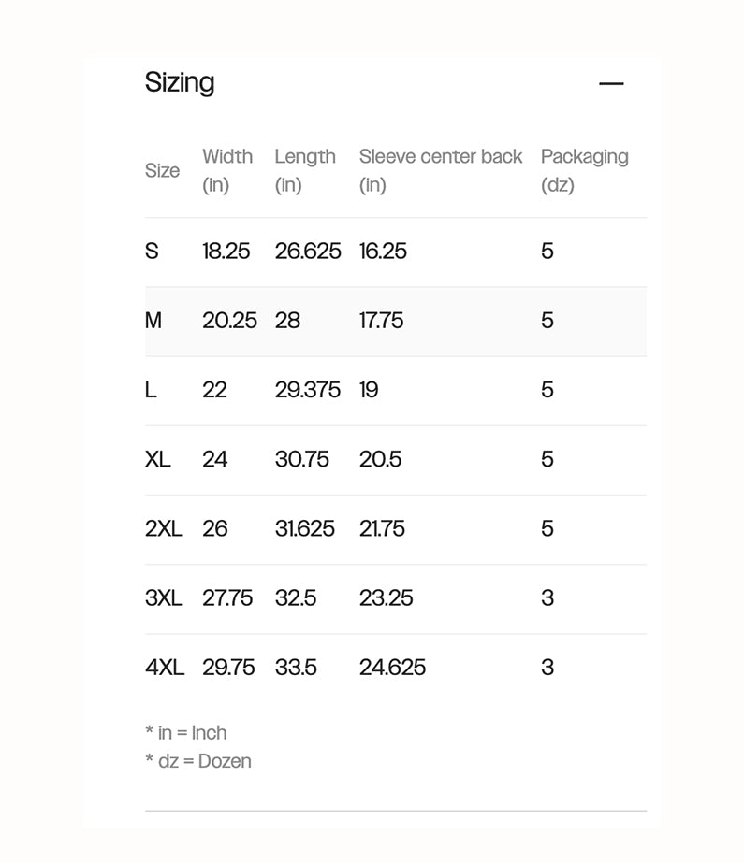The height and width of the screenshot is (863, 744).
Task: Click the 31.625 length value for 2XL
Action: [304, 528]
